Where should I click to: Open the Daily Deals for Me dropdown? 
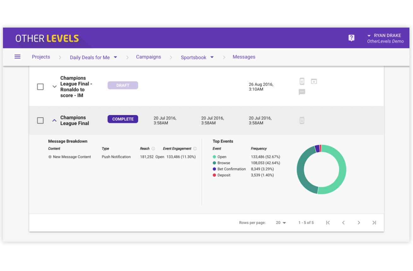tap(93, 57)
